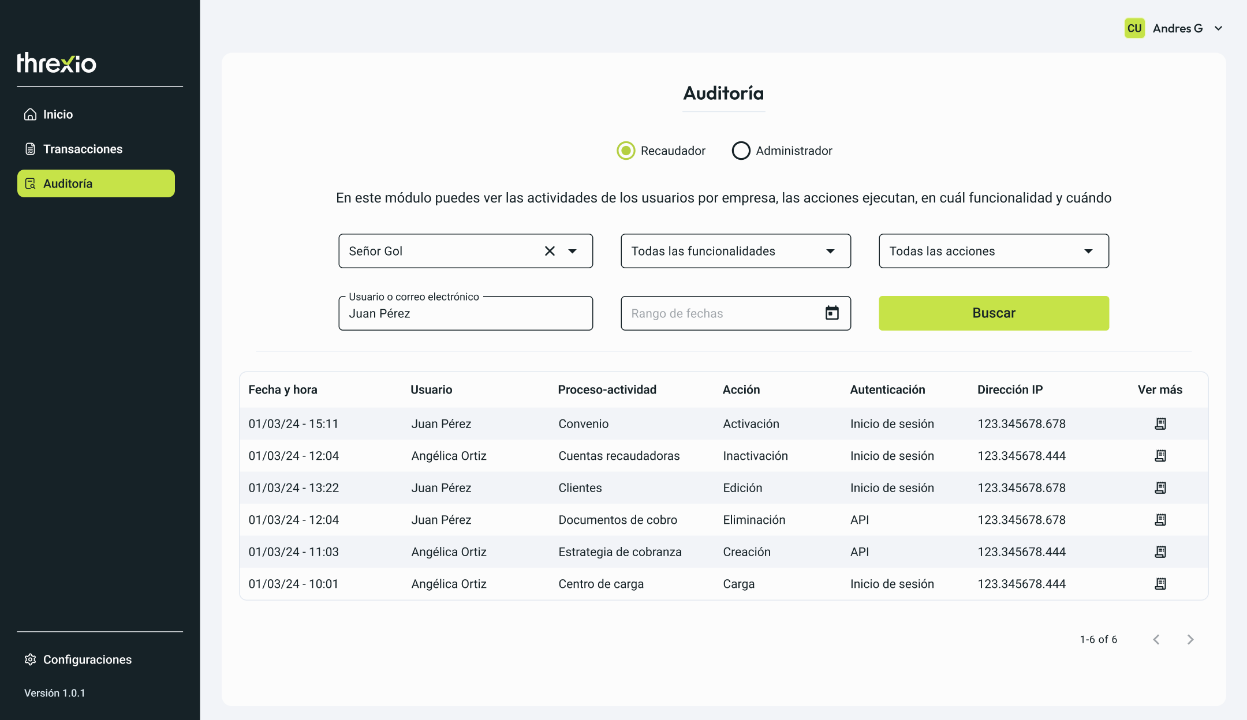1247x720 pixels.
Task: Click the Convenio cell
Action: 583,424
